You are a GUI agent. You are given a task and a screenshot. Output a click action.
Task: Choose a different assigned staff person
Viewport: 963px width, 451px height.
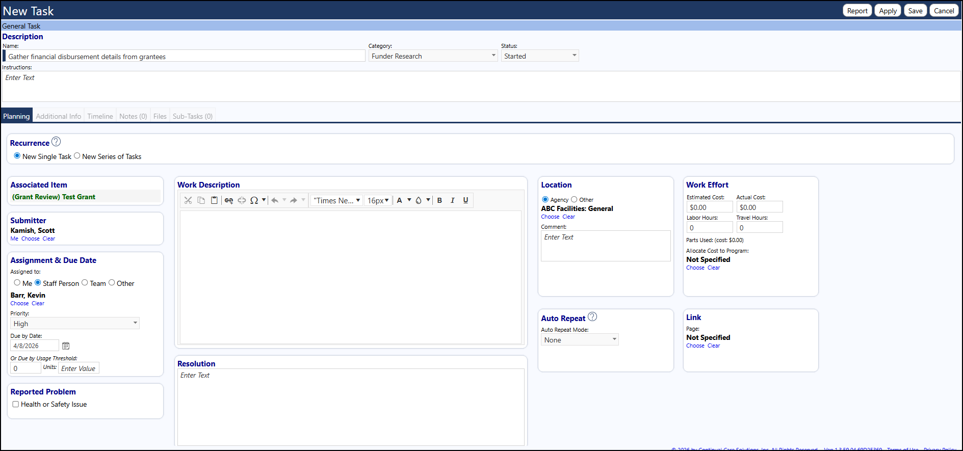20,303
